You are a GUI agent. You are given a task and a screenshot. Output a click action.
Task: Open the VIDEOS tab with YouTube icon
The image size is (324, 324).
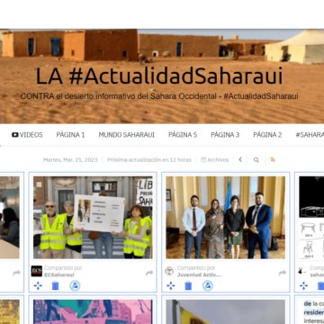27,135
